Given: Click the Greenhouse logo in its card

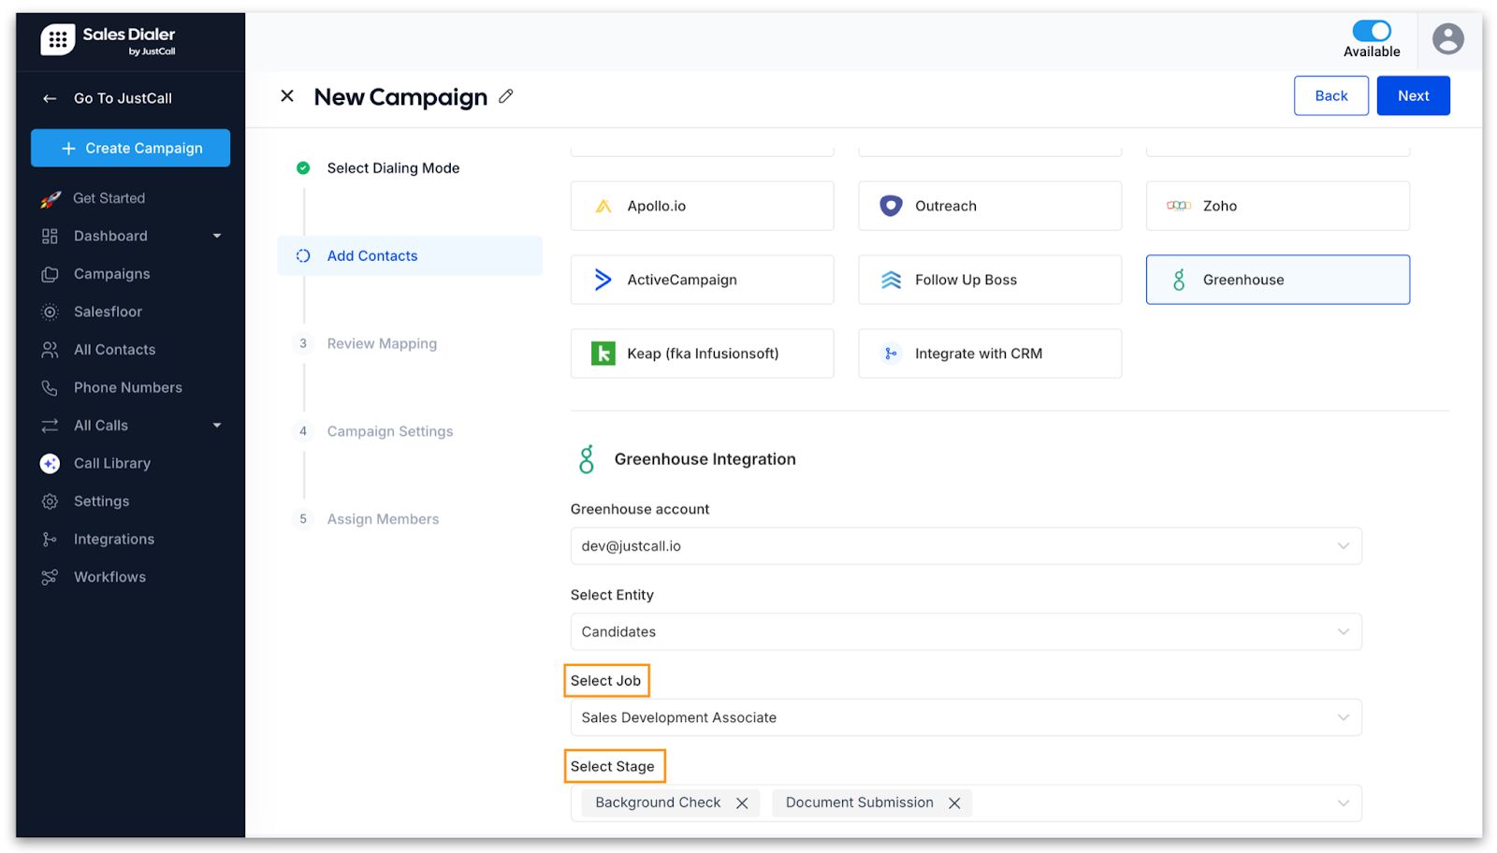Looking at the screenshot, I should pyautogui.click(x=1179, y=280).
